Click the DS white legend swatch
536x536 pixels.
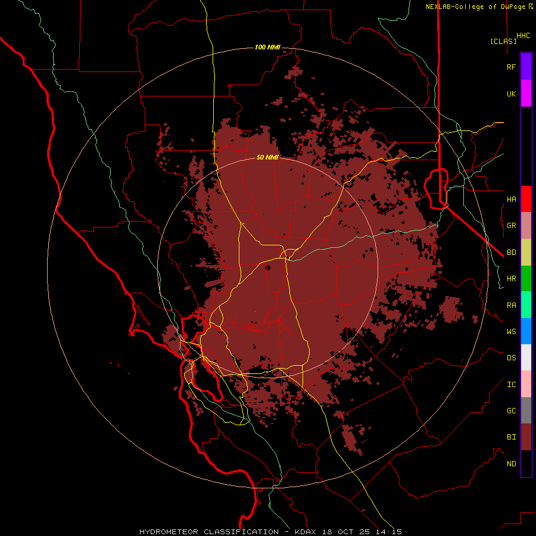click(x=526, y=357)
